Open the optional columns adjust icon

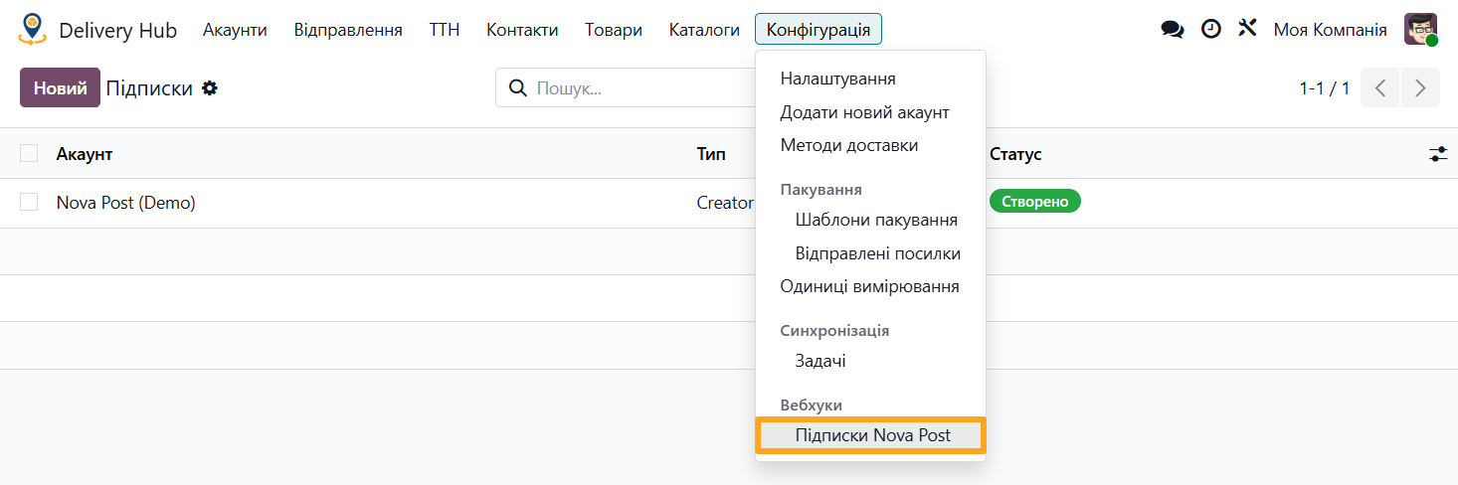(x=1438, y=154)
